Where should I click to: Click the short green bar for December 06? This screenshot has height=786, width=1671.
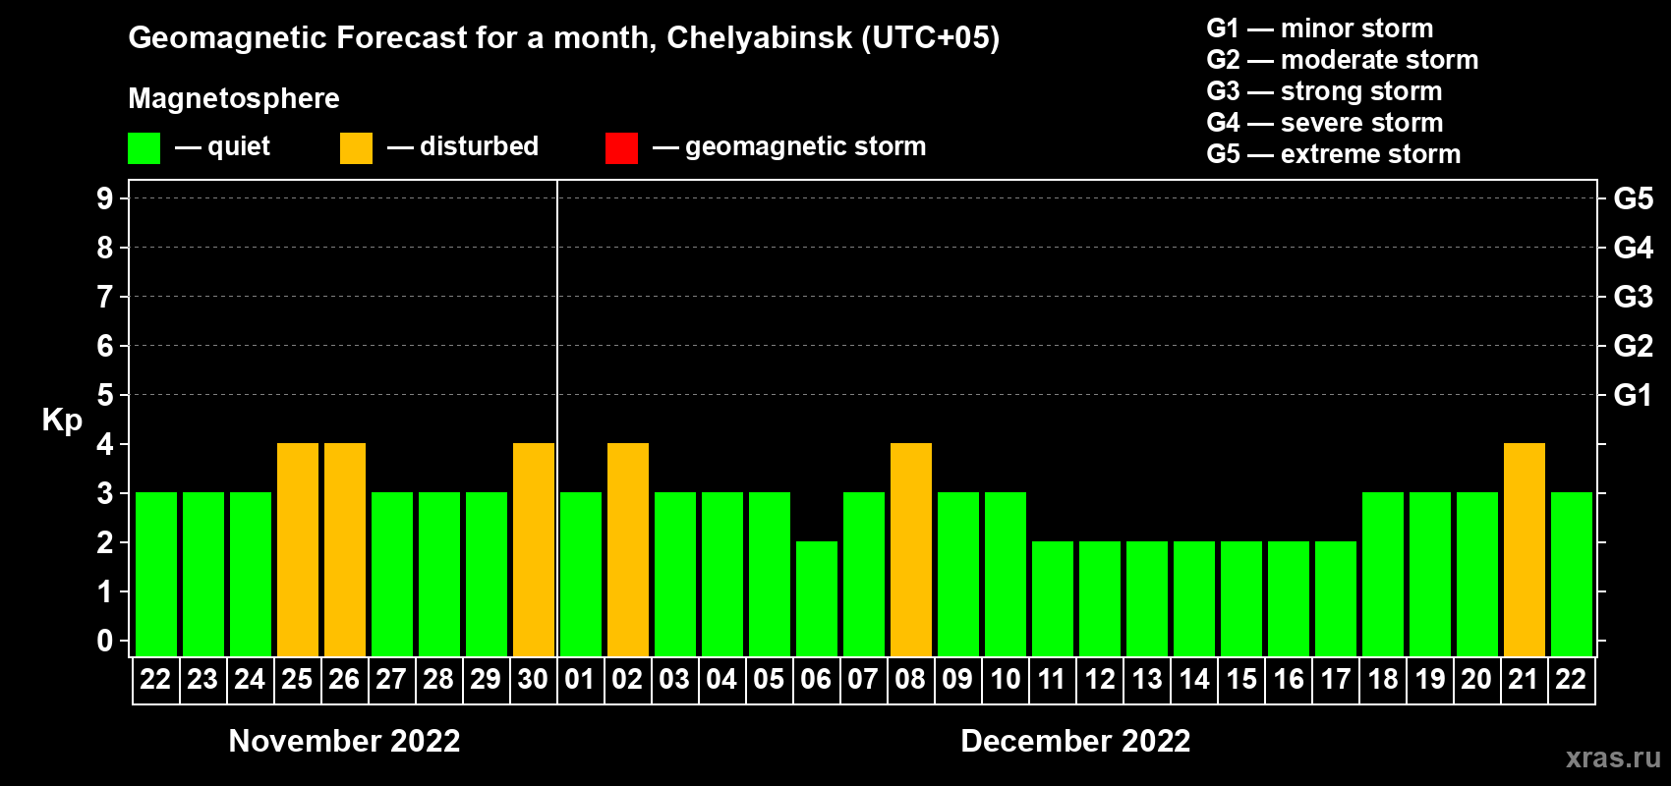(817, 599)
